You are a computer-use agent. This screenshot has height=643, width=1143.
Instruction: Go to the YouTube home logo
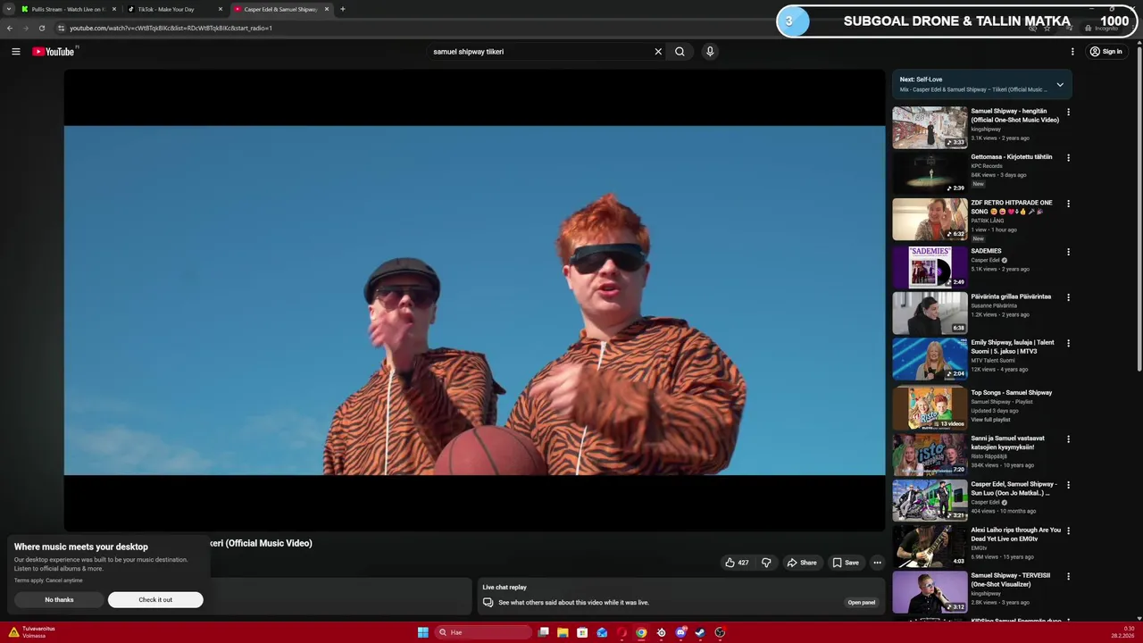tap(54, 52)
